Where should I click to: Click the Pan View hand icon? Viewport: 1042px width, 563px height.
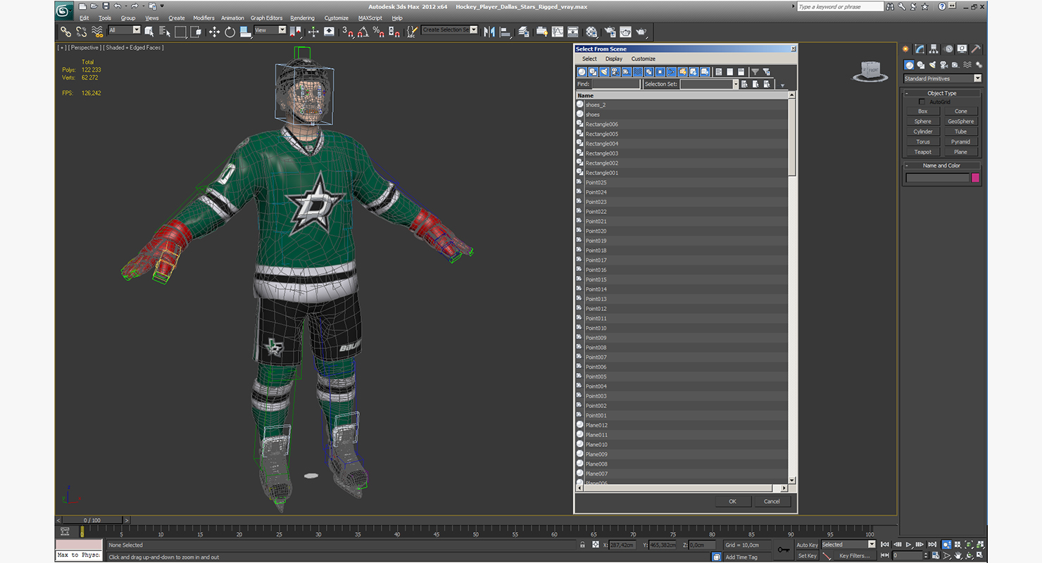pyautogui.click(x=958, y=556)
